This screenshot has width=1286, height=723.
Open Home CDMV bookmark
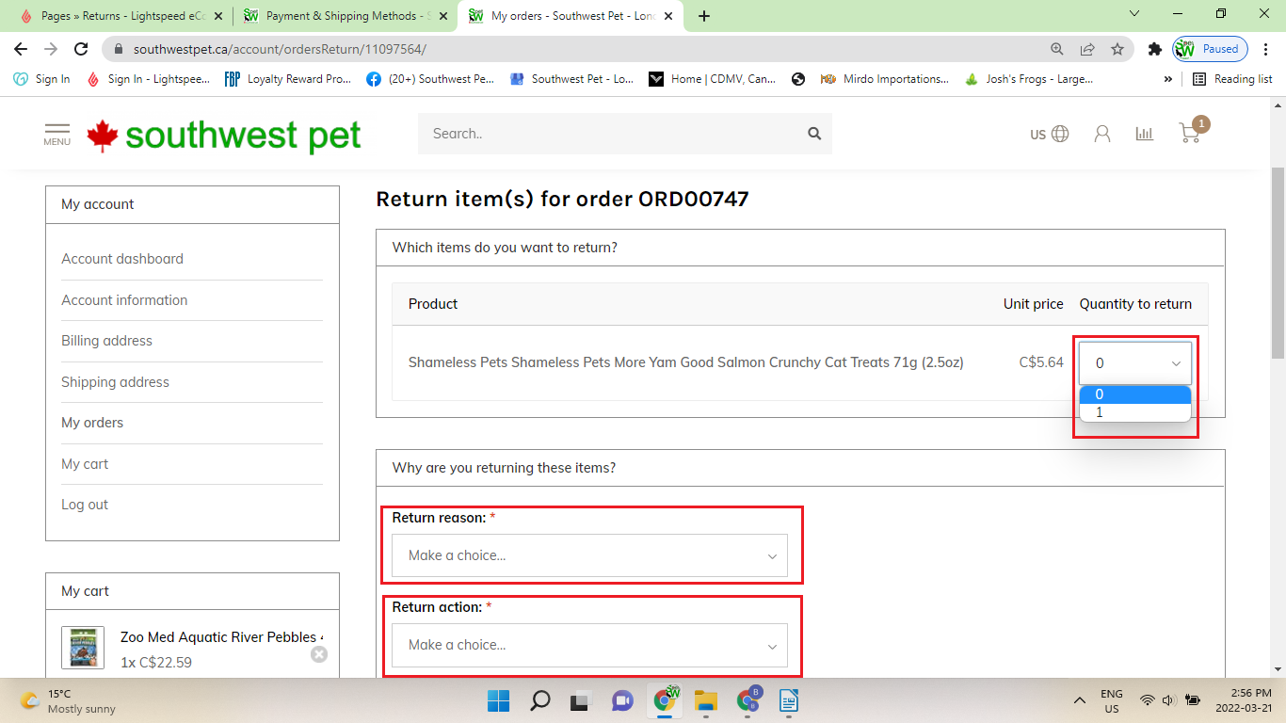pyautogui.click(x=713, y=79)
